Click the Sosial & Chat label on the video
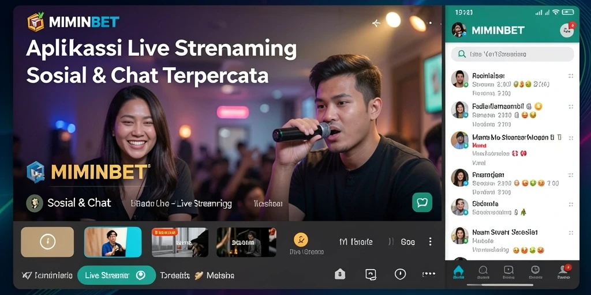The height and width of the screenshot is (295, 591). click(x=79, y=203)
